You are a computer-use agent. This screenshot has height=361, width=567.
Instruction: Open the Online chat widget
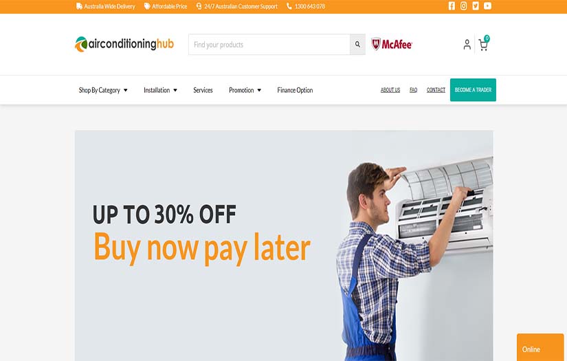540,347
